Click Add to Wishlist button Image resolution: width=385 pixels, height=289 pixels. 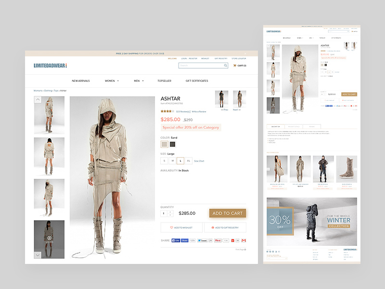(x=181, y=227)
